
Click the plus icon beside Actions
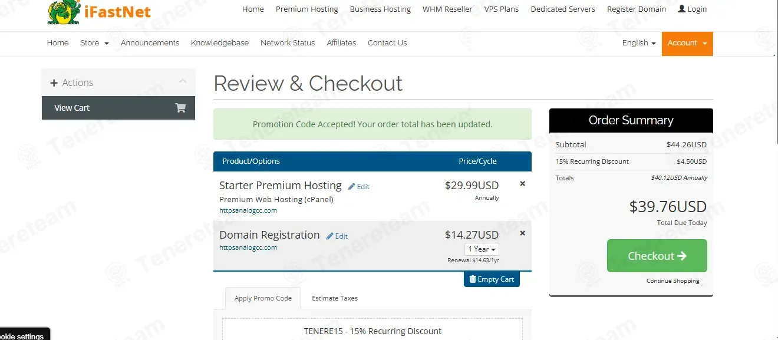54,83
